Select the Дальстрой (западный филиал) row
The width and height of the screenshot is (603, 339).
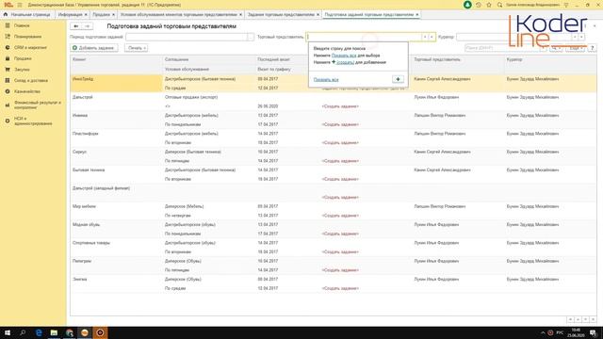coord(334,192)
